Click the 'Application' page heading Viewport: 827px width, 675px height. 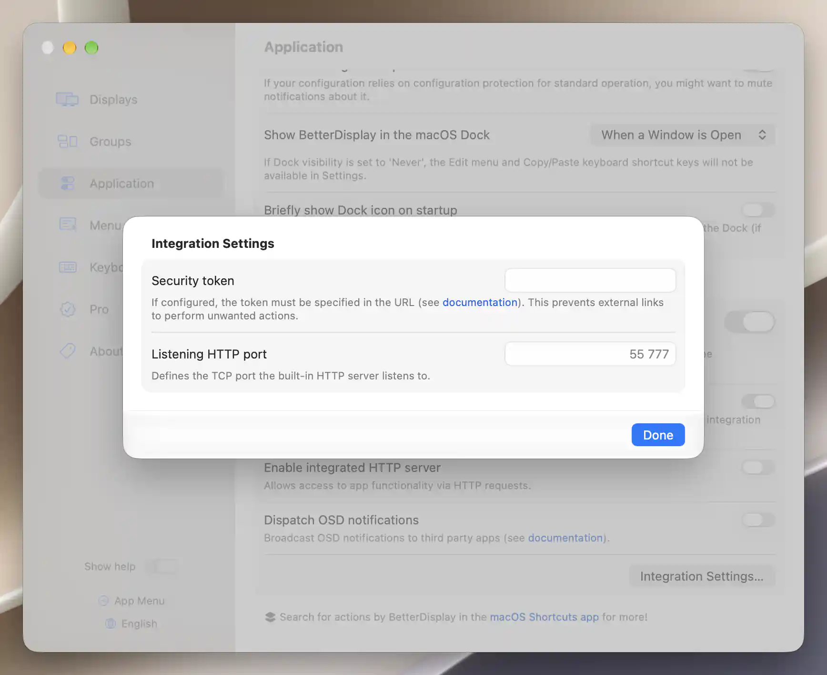(303, 47)
